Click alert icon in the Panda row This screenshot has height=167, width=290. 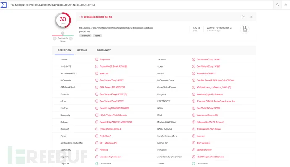click(x=97, y=136)
